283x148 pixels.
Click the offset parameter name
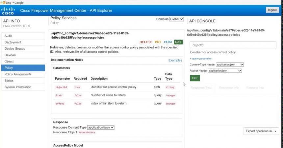coord(60,104)
